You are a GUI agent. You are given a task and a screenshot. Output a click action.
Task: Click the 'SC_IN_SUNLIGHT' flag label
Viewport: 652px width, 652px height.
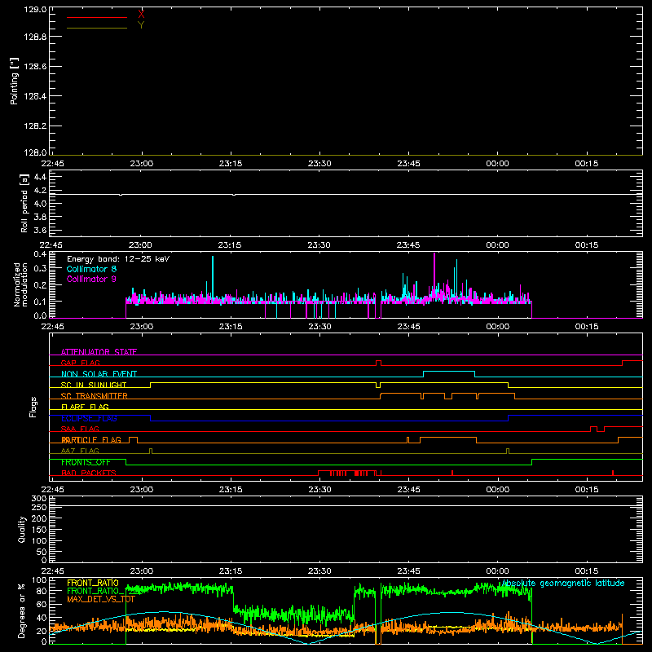[94, 385]
